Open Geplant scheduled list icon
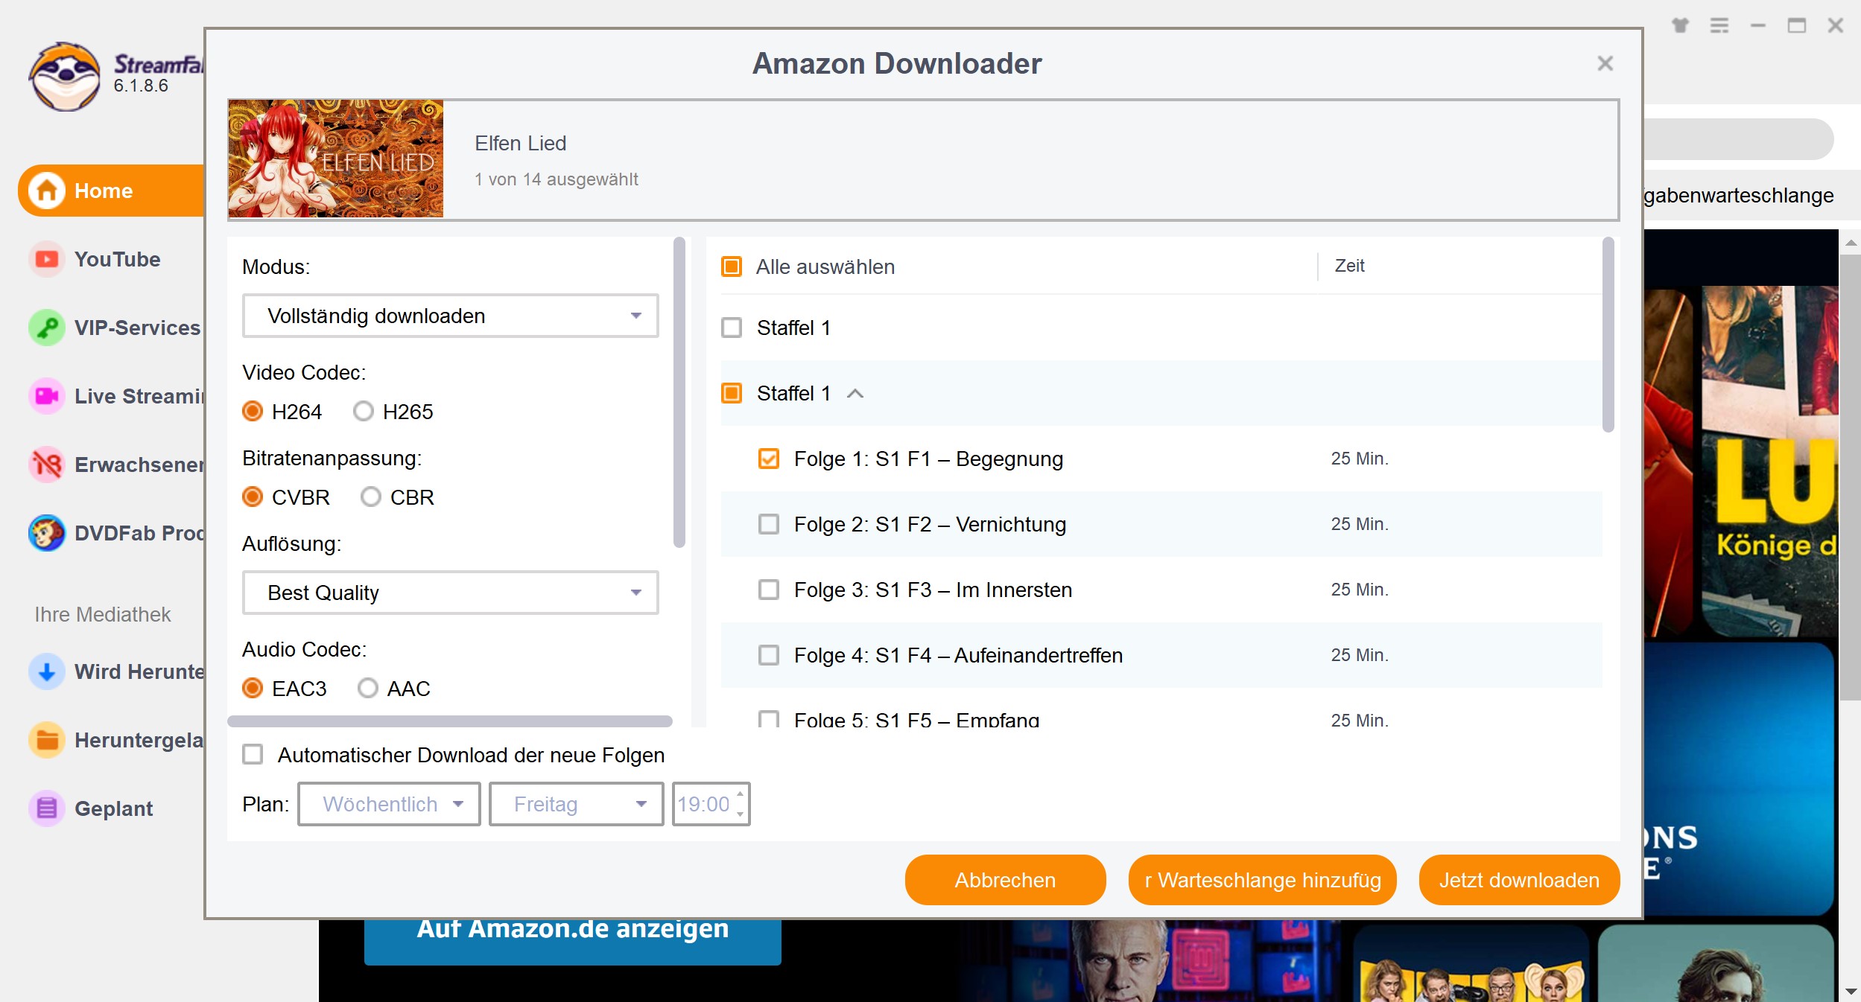This screenshot has height=1002, width=1861. pos(47,808)
